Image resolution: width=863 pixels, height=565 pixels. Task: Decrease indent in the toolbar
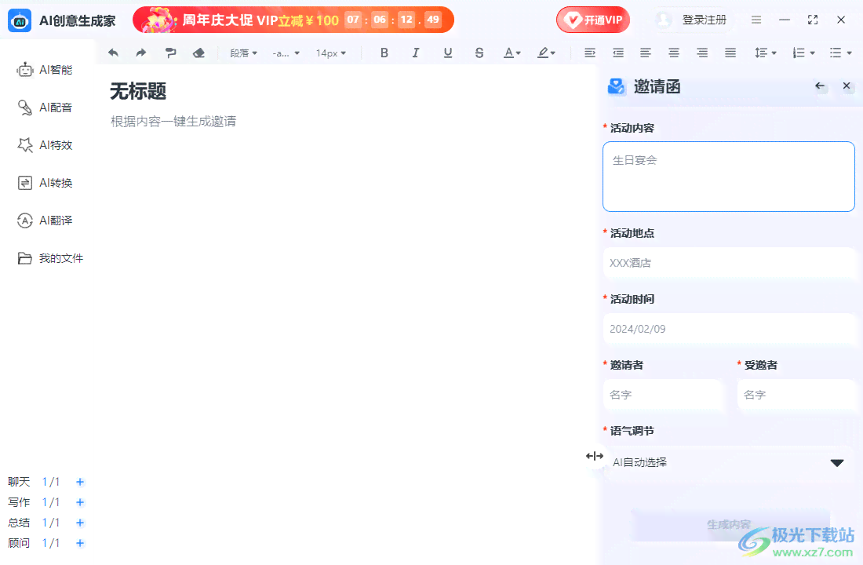coord(618,53)
